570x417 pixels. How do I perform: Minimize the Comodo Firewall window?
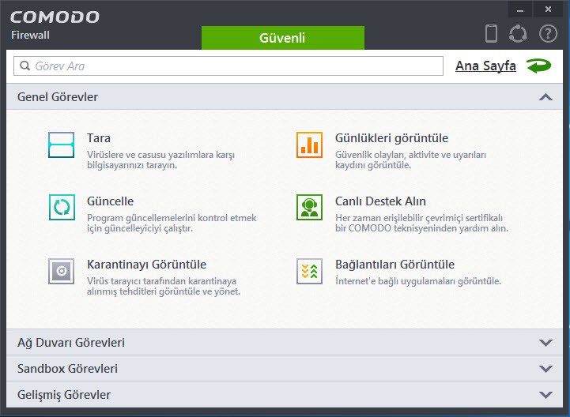click(520, 9)
